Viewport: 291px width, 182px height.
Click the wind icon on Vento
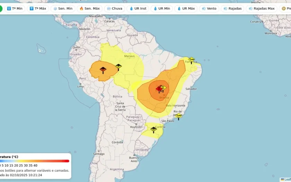pos(204,9)
